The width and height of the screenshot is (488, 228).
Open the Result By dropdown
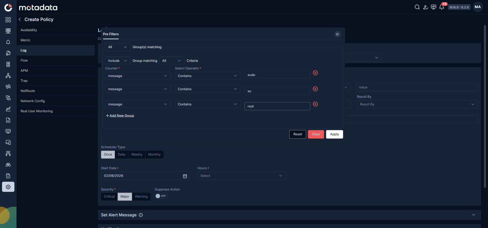[x=417, y=104]
